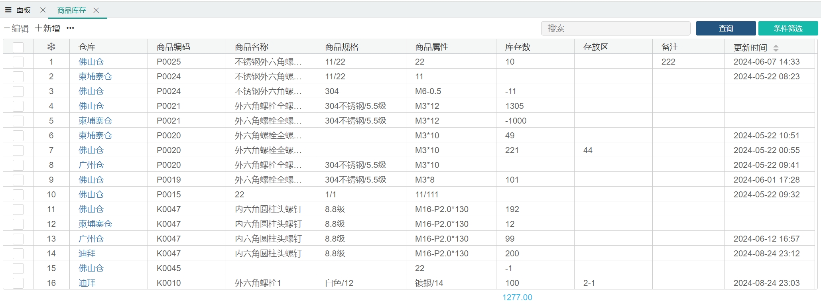The width and height of the screenshot is (821, 305).
Task: Check the checkbox for row 16
Action: (x=18, y=283)
